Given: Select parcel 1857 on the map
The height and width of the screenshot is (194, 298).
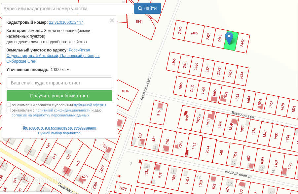Looking at the screenshot, I should click(x=242, y=129).
